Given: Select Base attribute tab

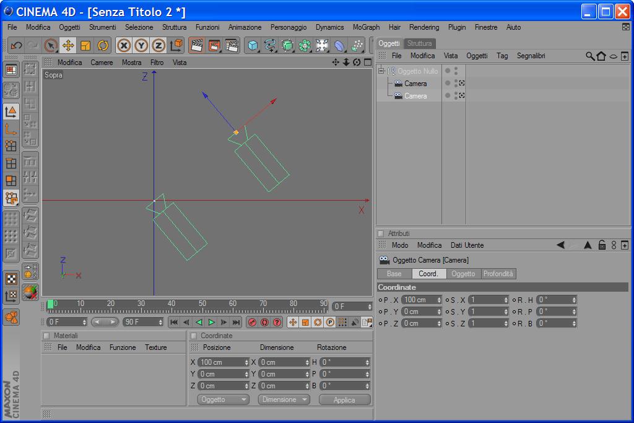Looking at the screenshot, I should (x=394, y=274).
